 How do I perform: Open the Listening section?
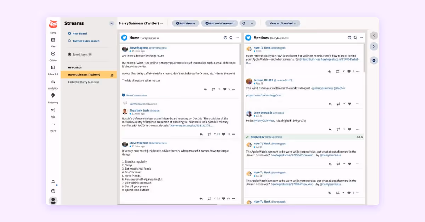[53, 98]
